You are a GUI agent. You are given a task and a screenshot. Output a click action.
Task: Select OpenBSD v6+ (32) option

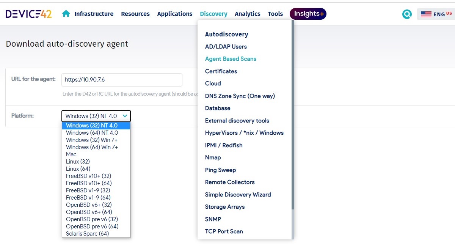point(96,205)
